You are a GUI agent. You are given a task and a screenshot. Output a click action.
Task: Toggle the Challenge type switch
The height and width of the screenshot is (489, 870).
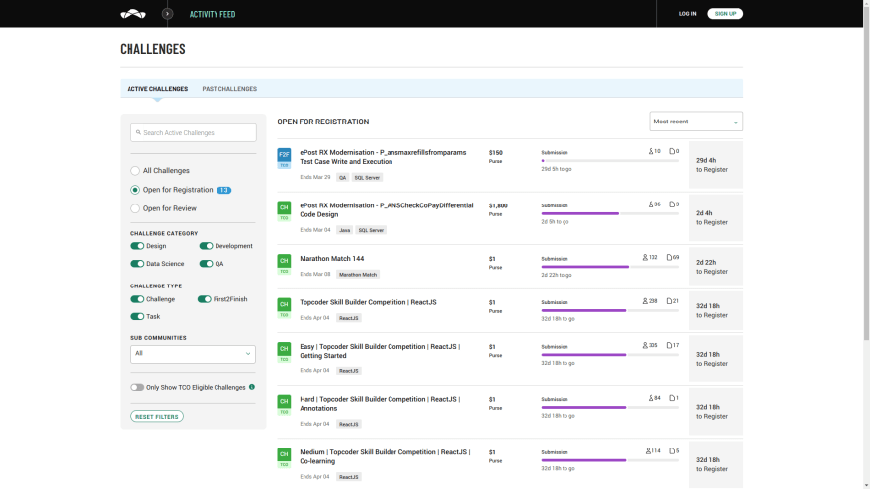click(137, 299)
